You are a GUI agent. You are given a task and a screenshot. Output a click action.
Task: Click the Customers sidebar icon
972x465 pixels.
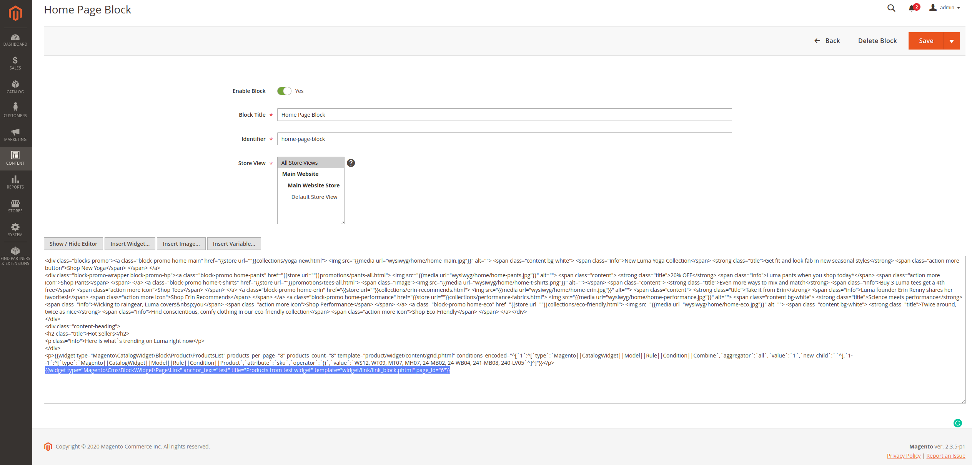tap(15, 110)
